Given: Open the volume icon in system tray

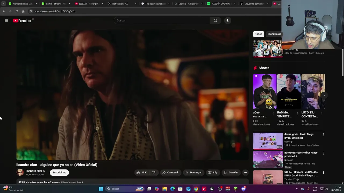Looking at the screenshot, I should pyautogui.click(x=326, y=189).
